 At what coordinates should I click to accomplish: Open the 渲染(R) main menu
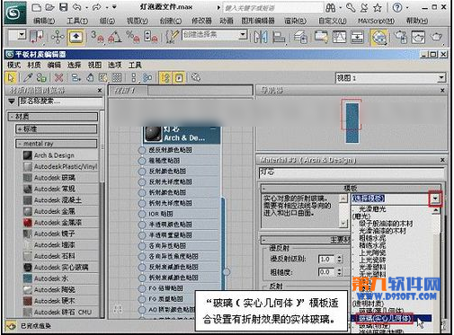295,21
